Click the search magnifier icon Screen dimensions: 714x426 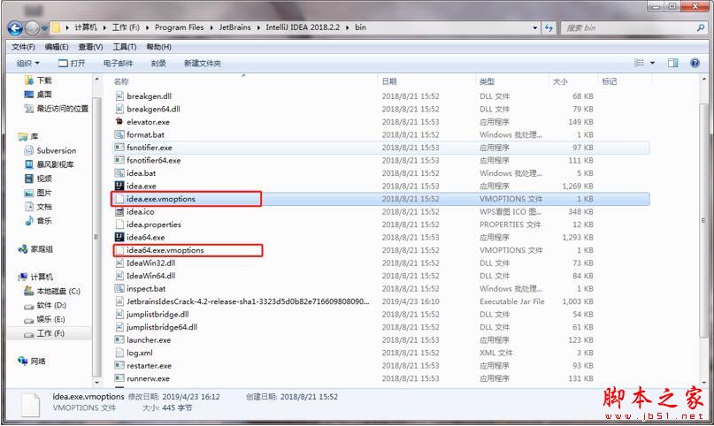pyautogui.click(x=701, y=27)
